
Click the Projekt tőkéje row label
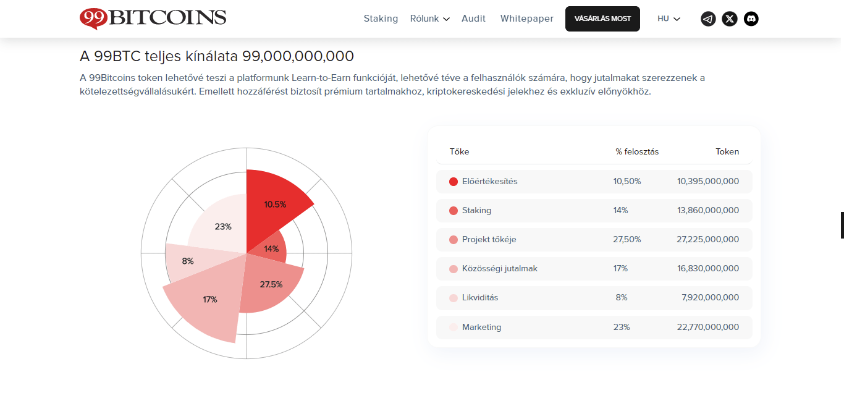[x=489, y=240]
